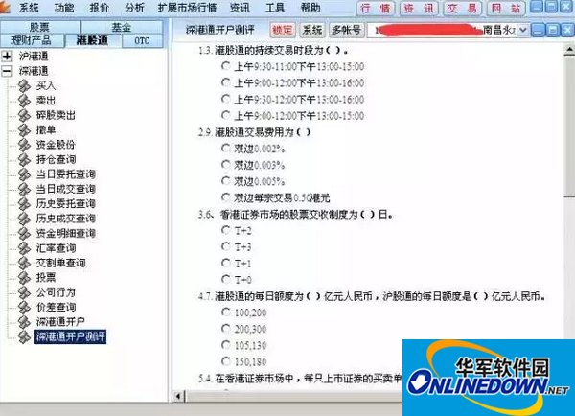Click the icon beside 价差查询

pyautogui.click(x=24, y=307)
